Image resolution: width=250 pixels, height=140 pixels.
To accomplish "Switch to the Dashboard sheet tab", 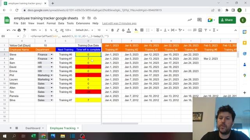I will 33,128.
